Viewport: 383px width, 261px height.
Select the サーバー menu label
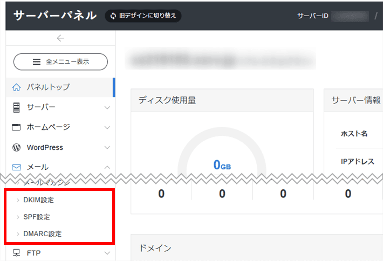[41, 107]
